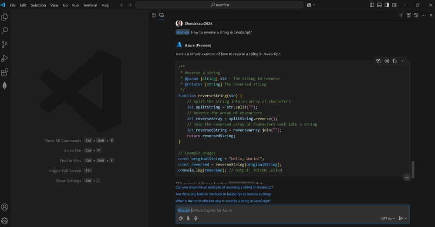Click 'Show Settings' text
The image size is (435, 227).
pos(68,181)
